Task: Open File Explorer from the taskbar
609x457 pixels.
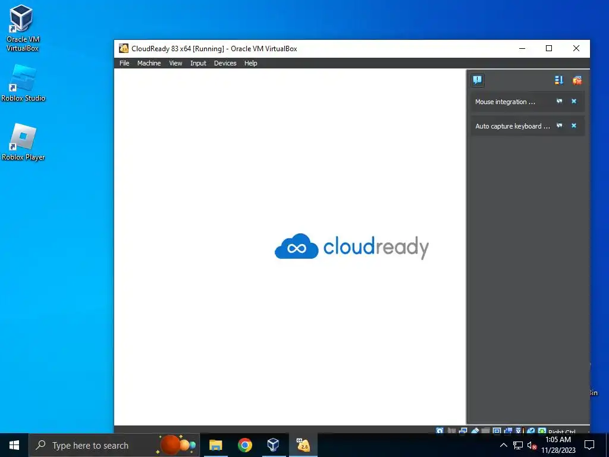Action: (215, 445)
